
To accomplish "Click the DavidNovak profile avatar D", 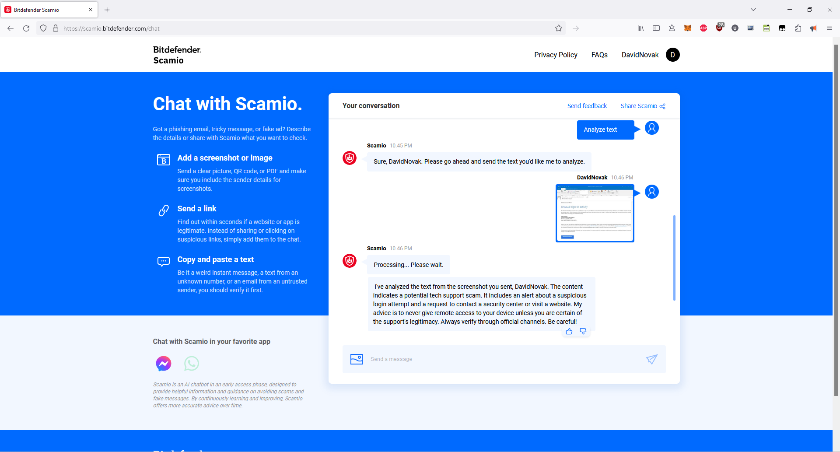I will (673, 55).
